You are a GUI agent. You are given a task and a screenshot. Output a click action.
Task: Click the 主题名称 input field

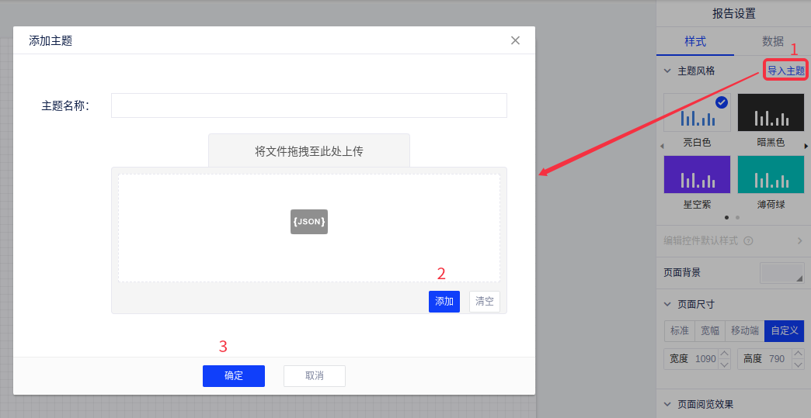(x=308, y=105)
